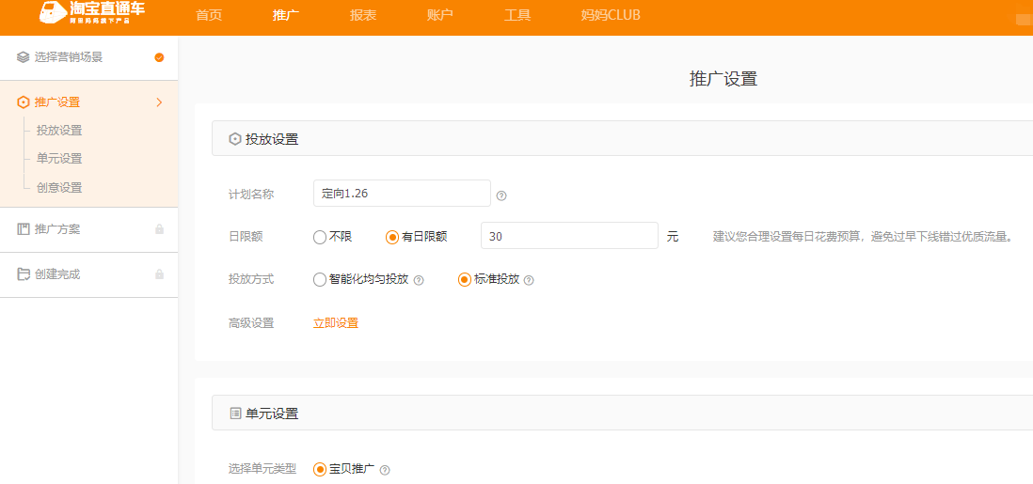Choose 智能化均匀投放 delivery method
Image resolution: width=1033 pixels, height=484 pixels.
[320, 279]
